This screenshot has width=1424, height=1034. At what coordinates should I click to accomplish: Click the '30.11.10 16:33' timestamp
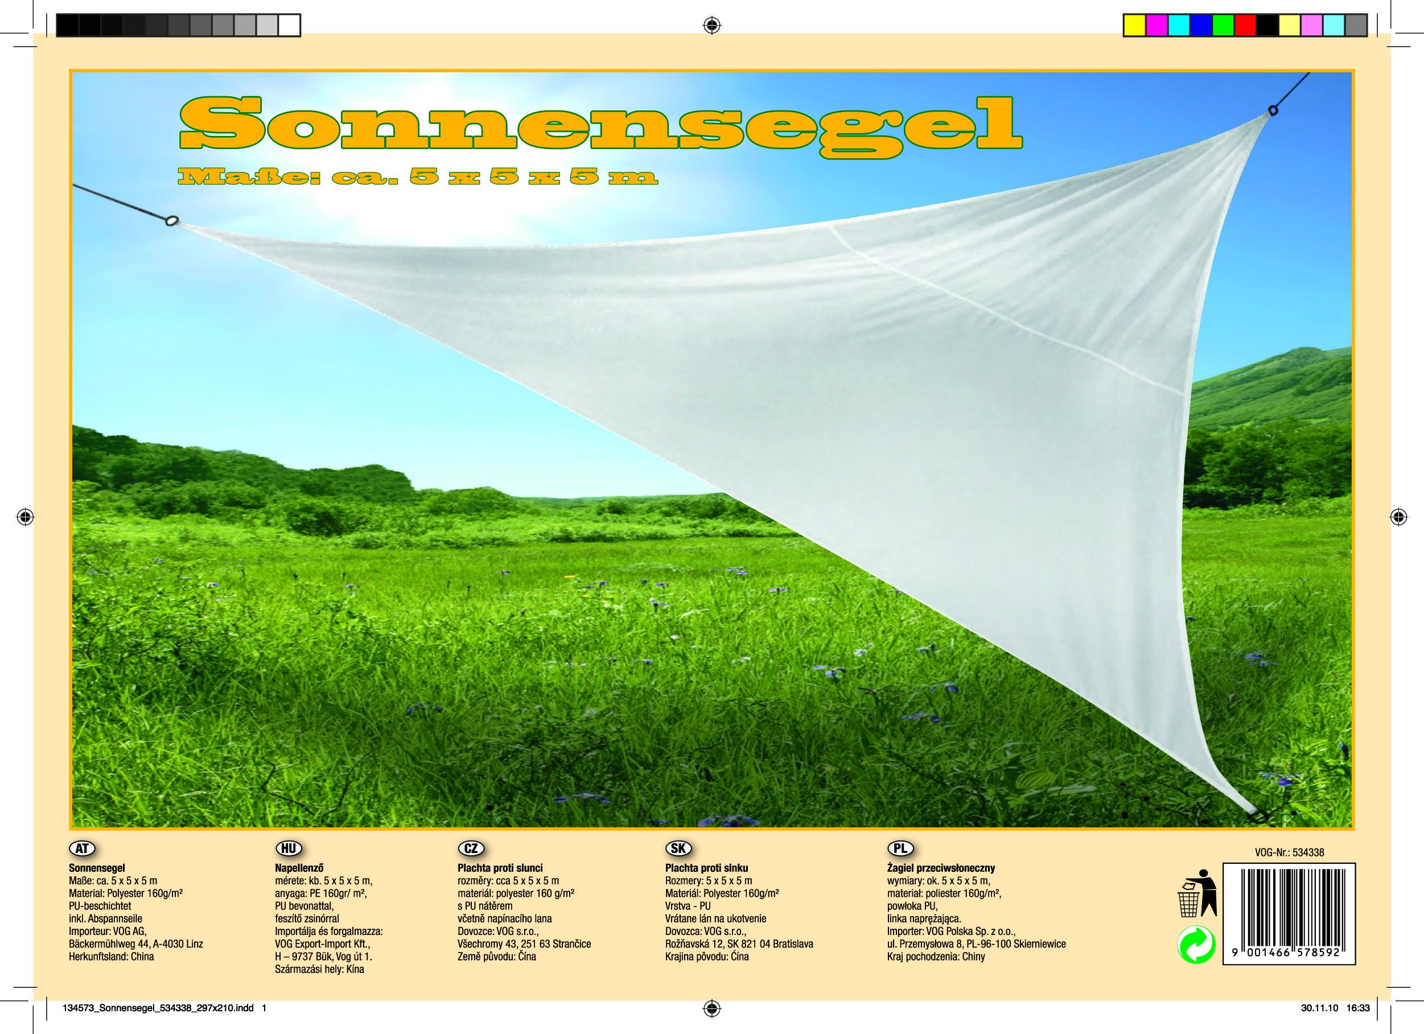coord(1334,1008)
